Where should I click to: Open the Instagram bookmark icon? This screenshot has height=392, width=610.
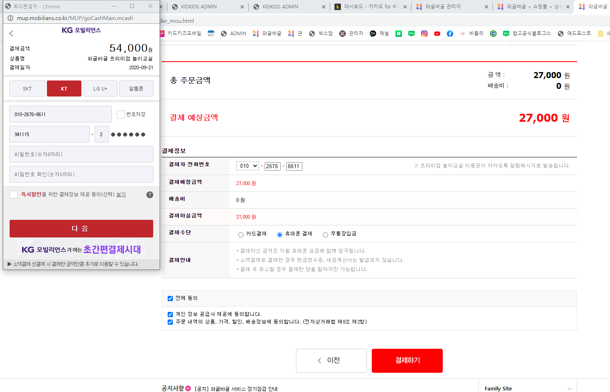point(424,34)
